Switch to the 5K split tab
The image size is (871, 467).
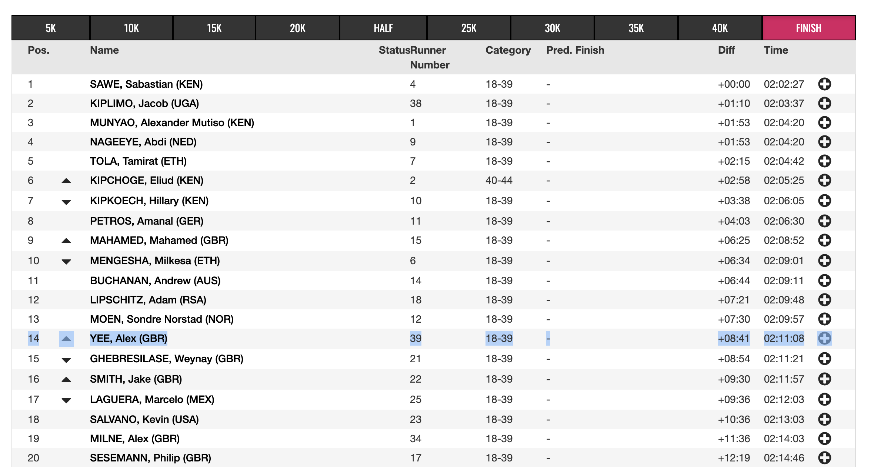pyautogui.click(x=51, y=28)
